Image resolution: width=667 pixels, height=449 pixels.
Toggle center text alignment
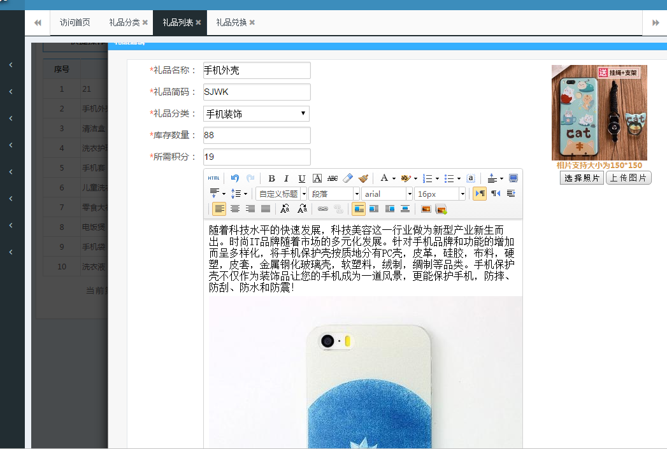[234, 209]
